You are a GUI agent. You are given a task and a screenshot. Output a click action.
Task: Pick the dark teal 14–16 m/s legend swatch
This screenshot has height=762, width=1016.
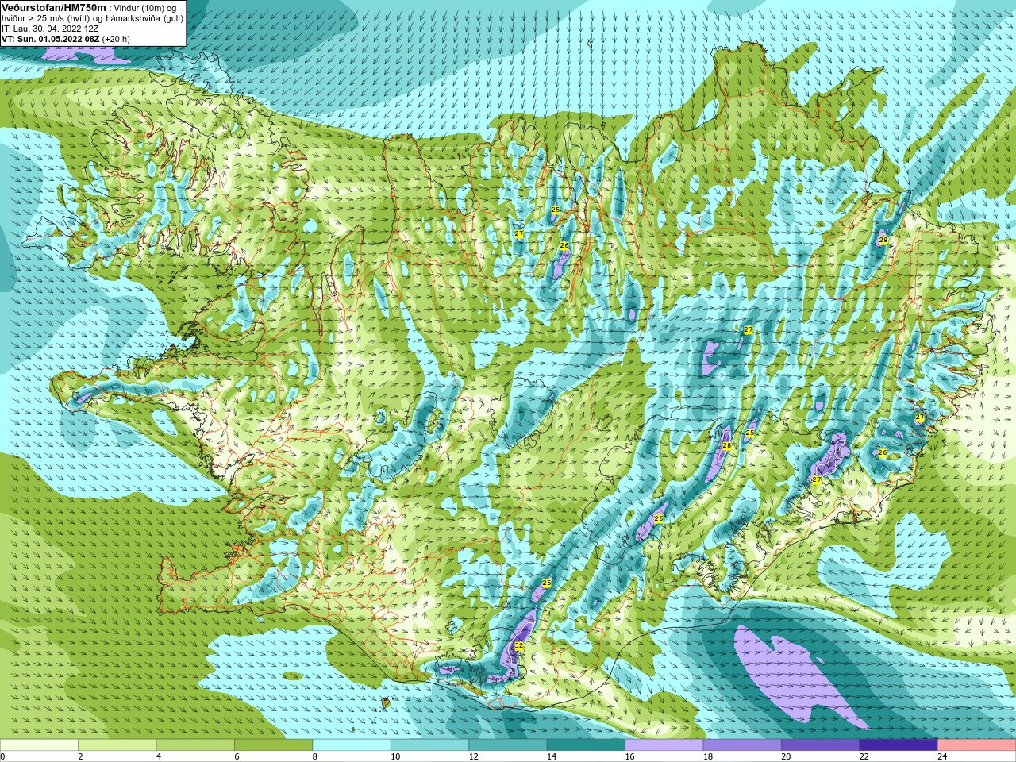[586, 745]
